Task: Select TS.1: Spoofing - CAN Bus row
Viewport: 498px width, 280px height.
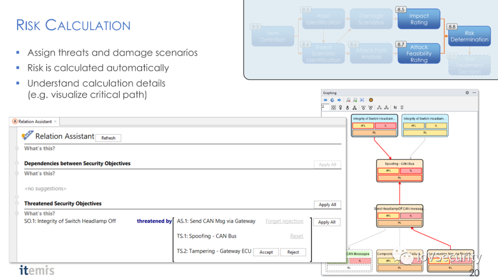Action: coord(207,236)
